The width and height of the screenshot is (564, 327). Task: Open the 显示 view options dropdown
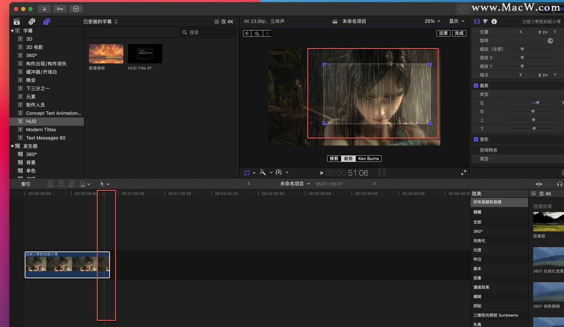(456, 21)
